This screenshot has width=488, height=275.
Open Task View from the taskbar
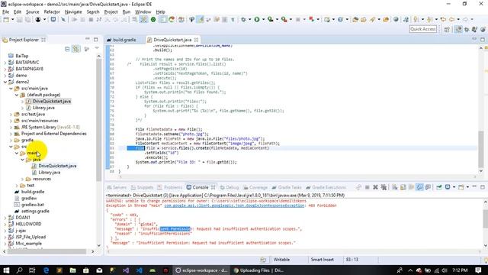coord(32,270)
